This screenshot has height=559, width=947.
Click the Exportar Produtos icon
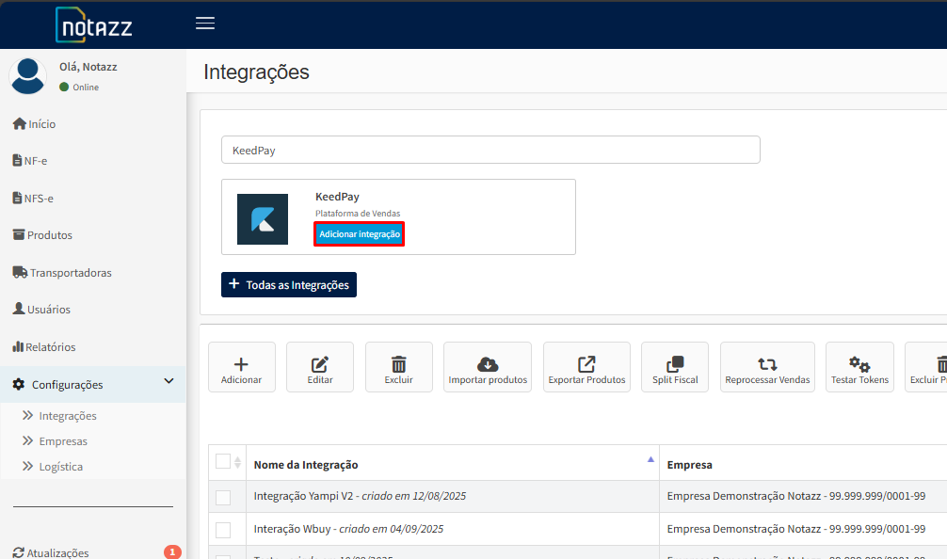point(586,365)
